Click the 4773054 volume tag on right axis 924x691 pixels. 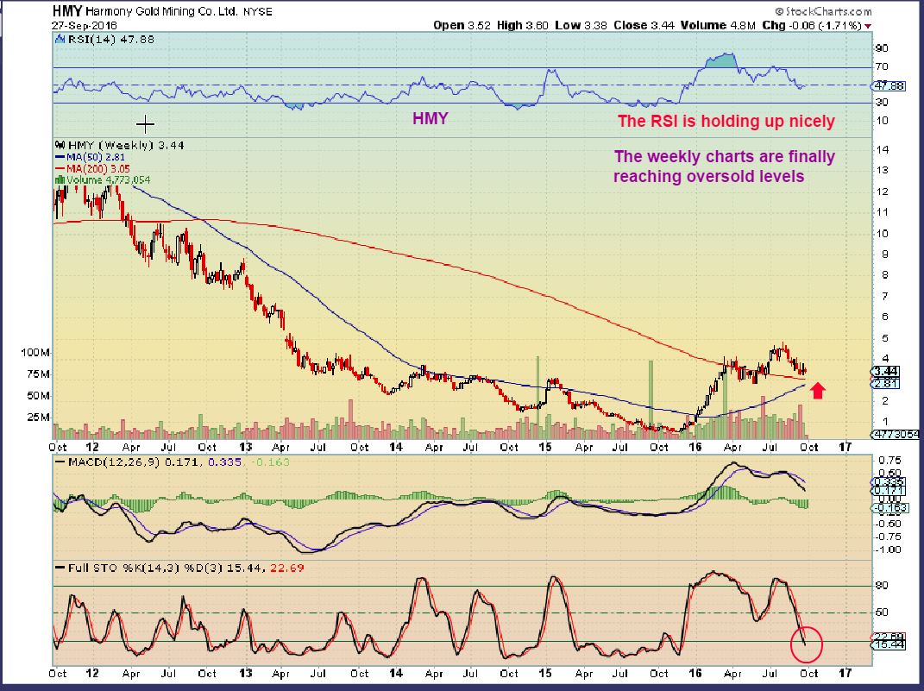pos(896,434)
